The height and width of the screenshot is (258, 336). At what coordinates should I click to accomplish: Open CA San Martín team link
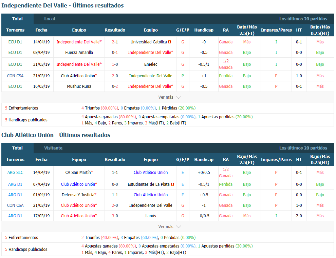(x=78, y=172)
